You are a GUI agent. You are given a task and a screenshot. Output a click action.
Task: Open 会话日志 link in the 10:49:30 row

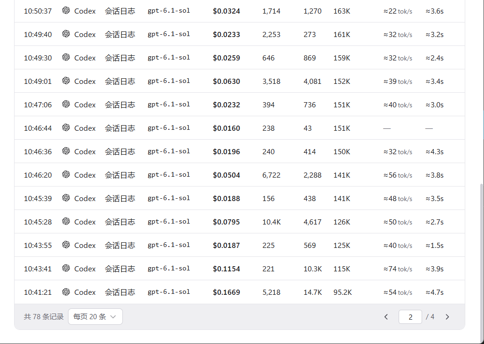pyautogui.click(x=120, y=58)
